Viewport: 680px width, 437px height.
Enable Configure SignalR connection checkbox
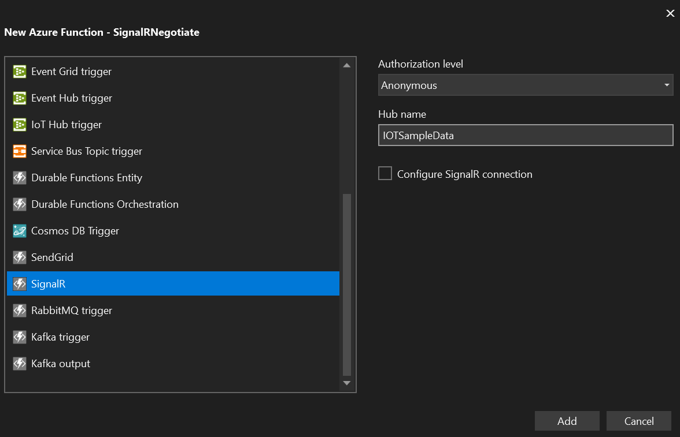tap(385, 173)
